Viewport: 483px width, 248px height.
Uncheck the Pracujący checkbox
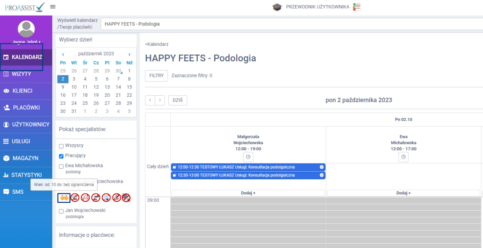click(61, 156)
